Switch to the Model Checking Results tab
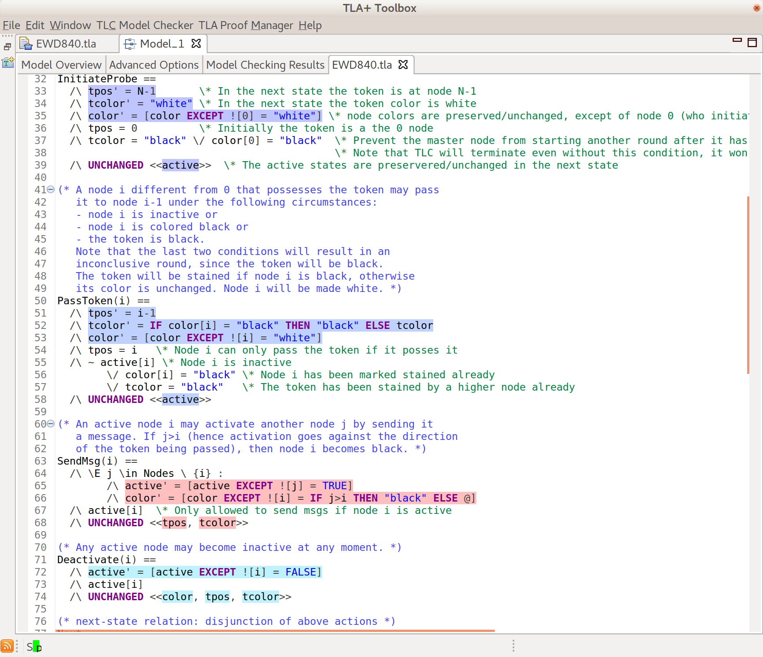The width and height of the screenshot is (763, 657). pyautogui.click(x=265, y=65)
